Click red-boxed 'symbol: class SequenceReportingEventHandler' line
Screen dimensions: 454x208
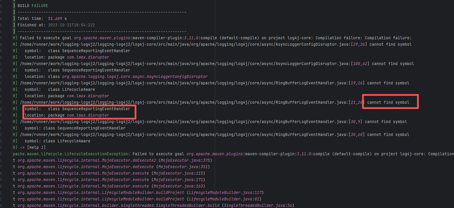77,109
